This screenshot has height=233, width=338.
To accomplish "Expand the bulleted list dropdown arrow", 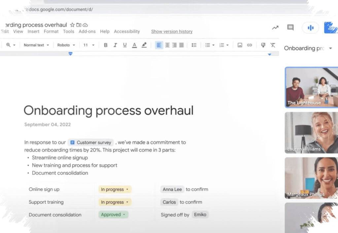I will point(214,45).
